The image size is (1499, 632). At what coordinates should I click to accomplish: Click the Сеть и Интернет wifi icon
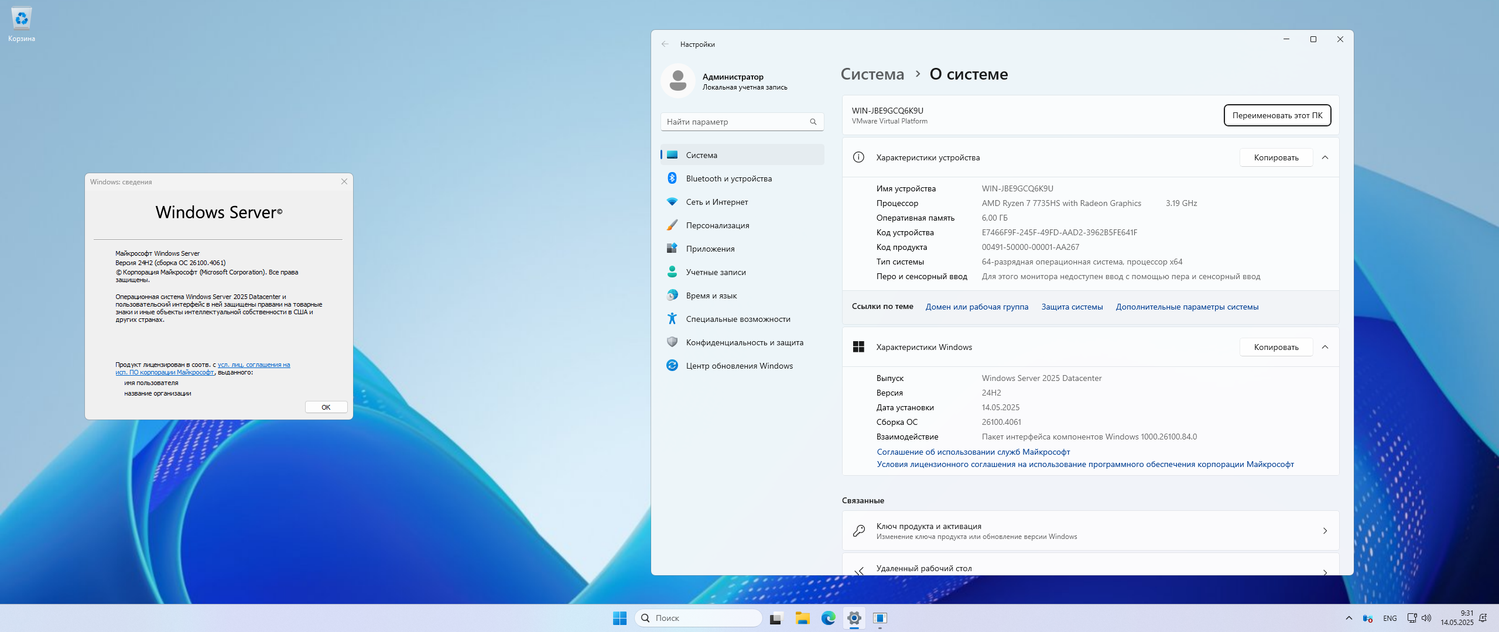coord(672,202)
